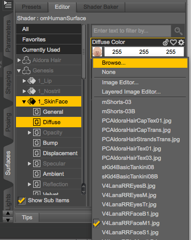The width and height of the screenshot is (191, 240).
Task: Expand the 1_Lip surface
Action: pyautogui.click(x=24, y=81)
